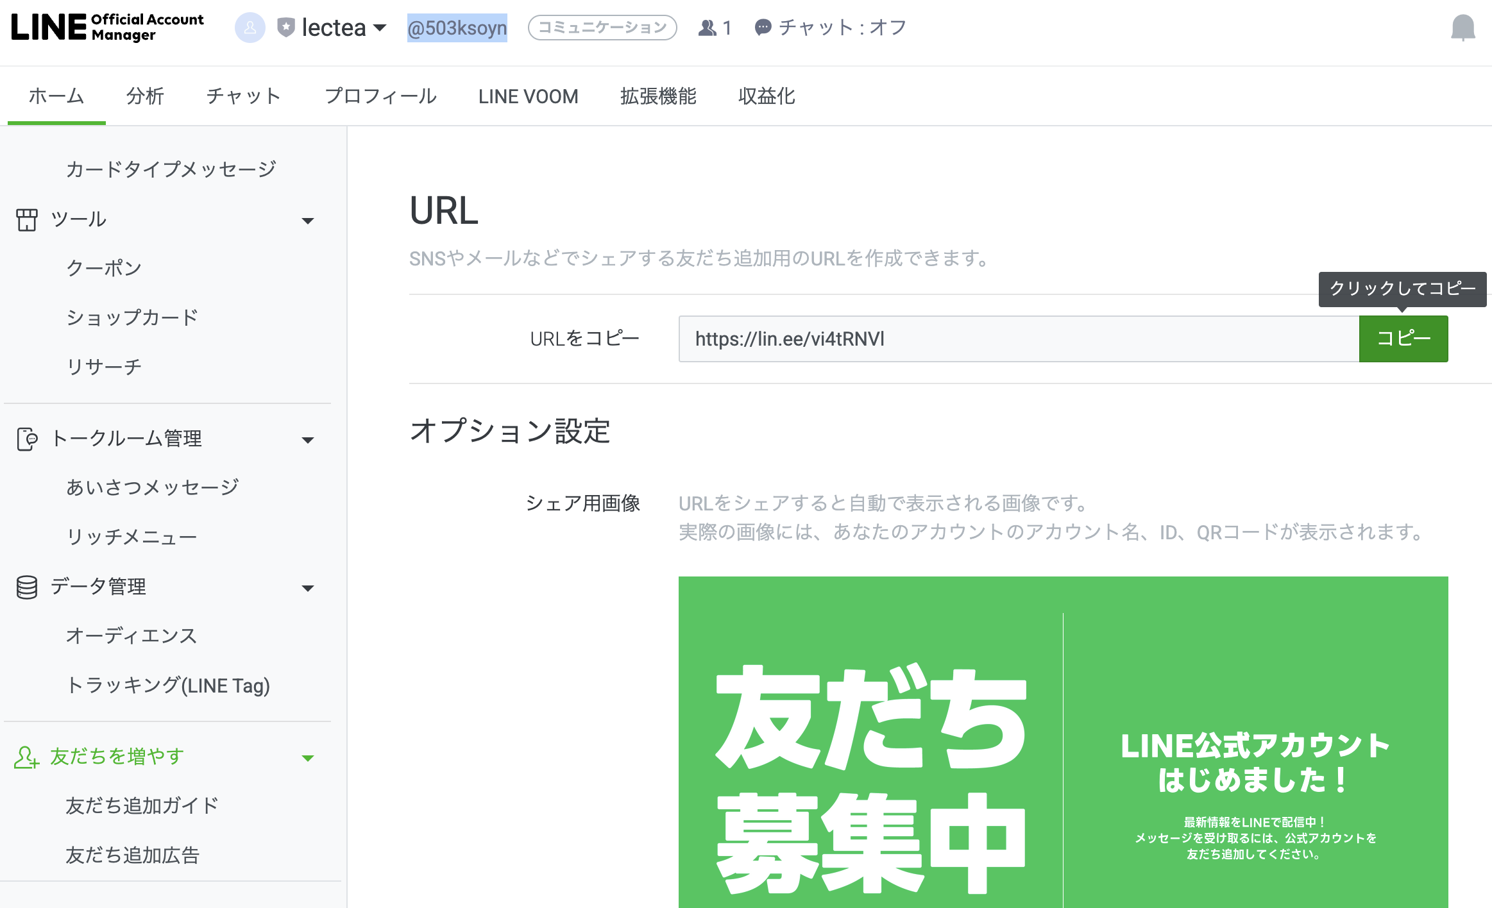Click the person-add icon beside 友だちを増やす
1492x908 pixels.
click(26, 757)
